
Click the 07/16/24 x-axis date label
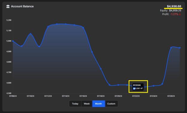coord(83,96)
